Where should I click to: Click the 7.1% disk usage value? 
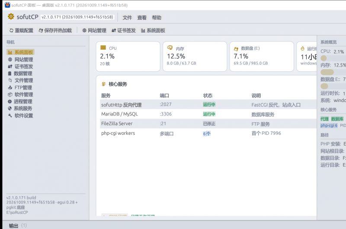pyautogui.click(x=241, y=57)
